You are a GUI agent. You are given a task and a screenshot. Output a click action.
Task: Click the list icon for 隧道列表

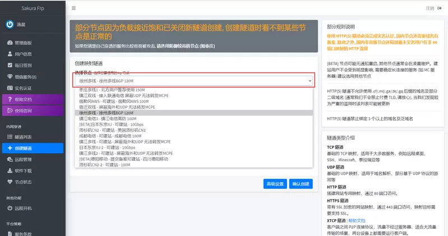click(10, 137)
